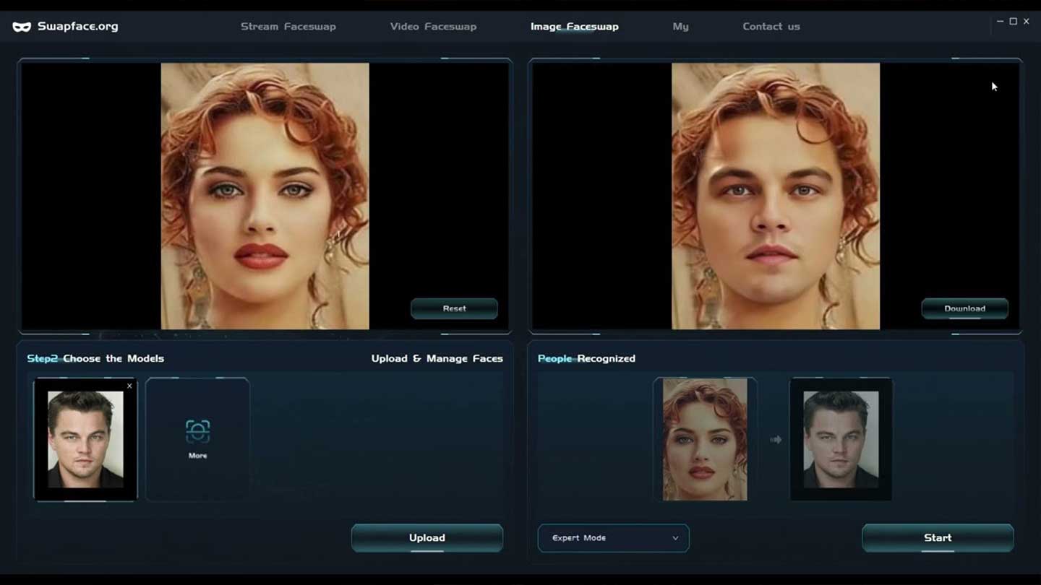Click the arrow between recognized faces

coord(776,439)
